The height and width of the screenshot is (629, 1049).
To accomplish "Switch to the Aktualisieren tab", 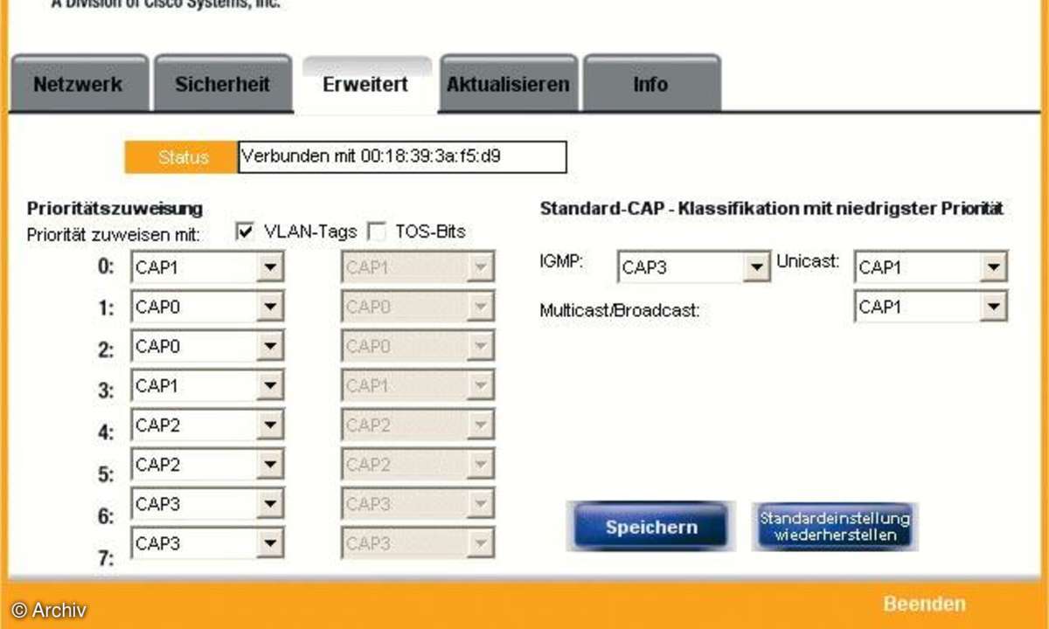I will coord(508,84).
